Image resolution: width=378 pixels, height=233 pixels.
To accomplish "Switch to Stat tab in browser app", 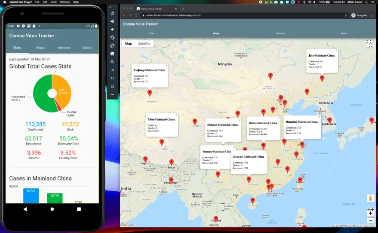I will [152, 33].
